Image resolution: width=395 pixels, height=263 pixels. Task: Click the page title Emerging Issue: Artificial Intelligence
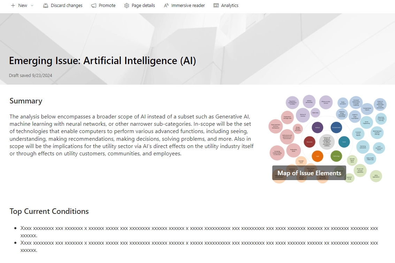tap(102, 61)
